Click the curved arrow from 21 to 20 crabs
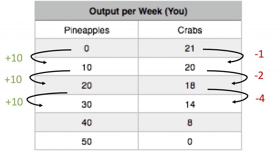 click(x=243, y=56)
